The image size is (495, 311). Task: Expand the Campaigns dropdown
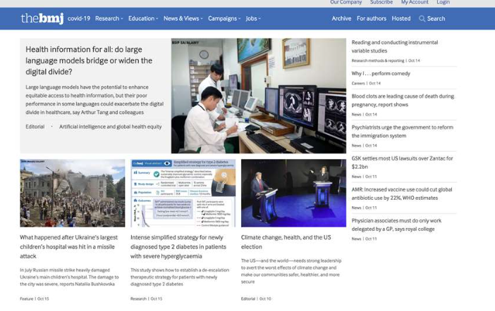point(224,18)
